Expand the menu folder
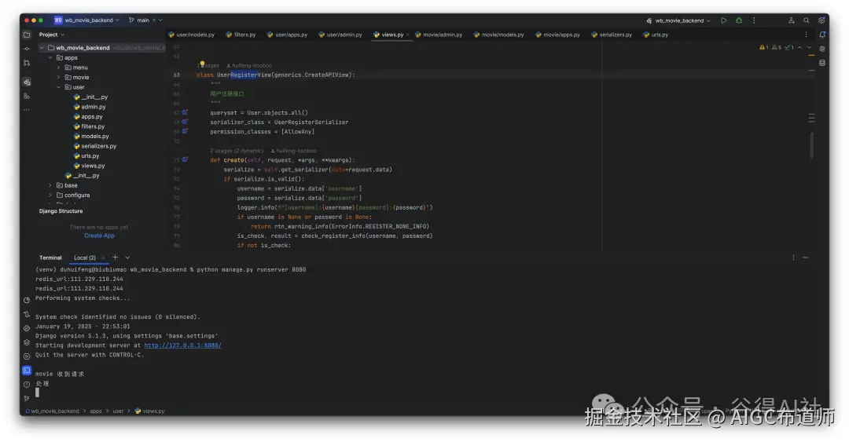This screenshot has width=849, height=442. [x=58, y=68]
